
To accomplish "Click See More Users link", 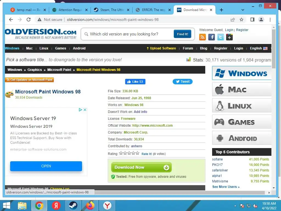I will point(226,187).
